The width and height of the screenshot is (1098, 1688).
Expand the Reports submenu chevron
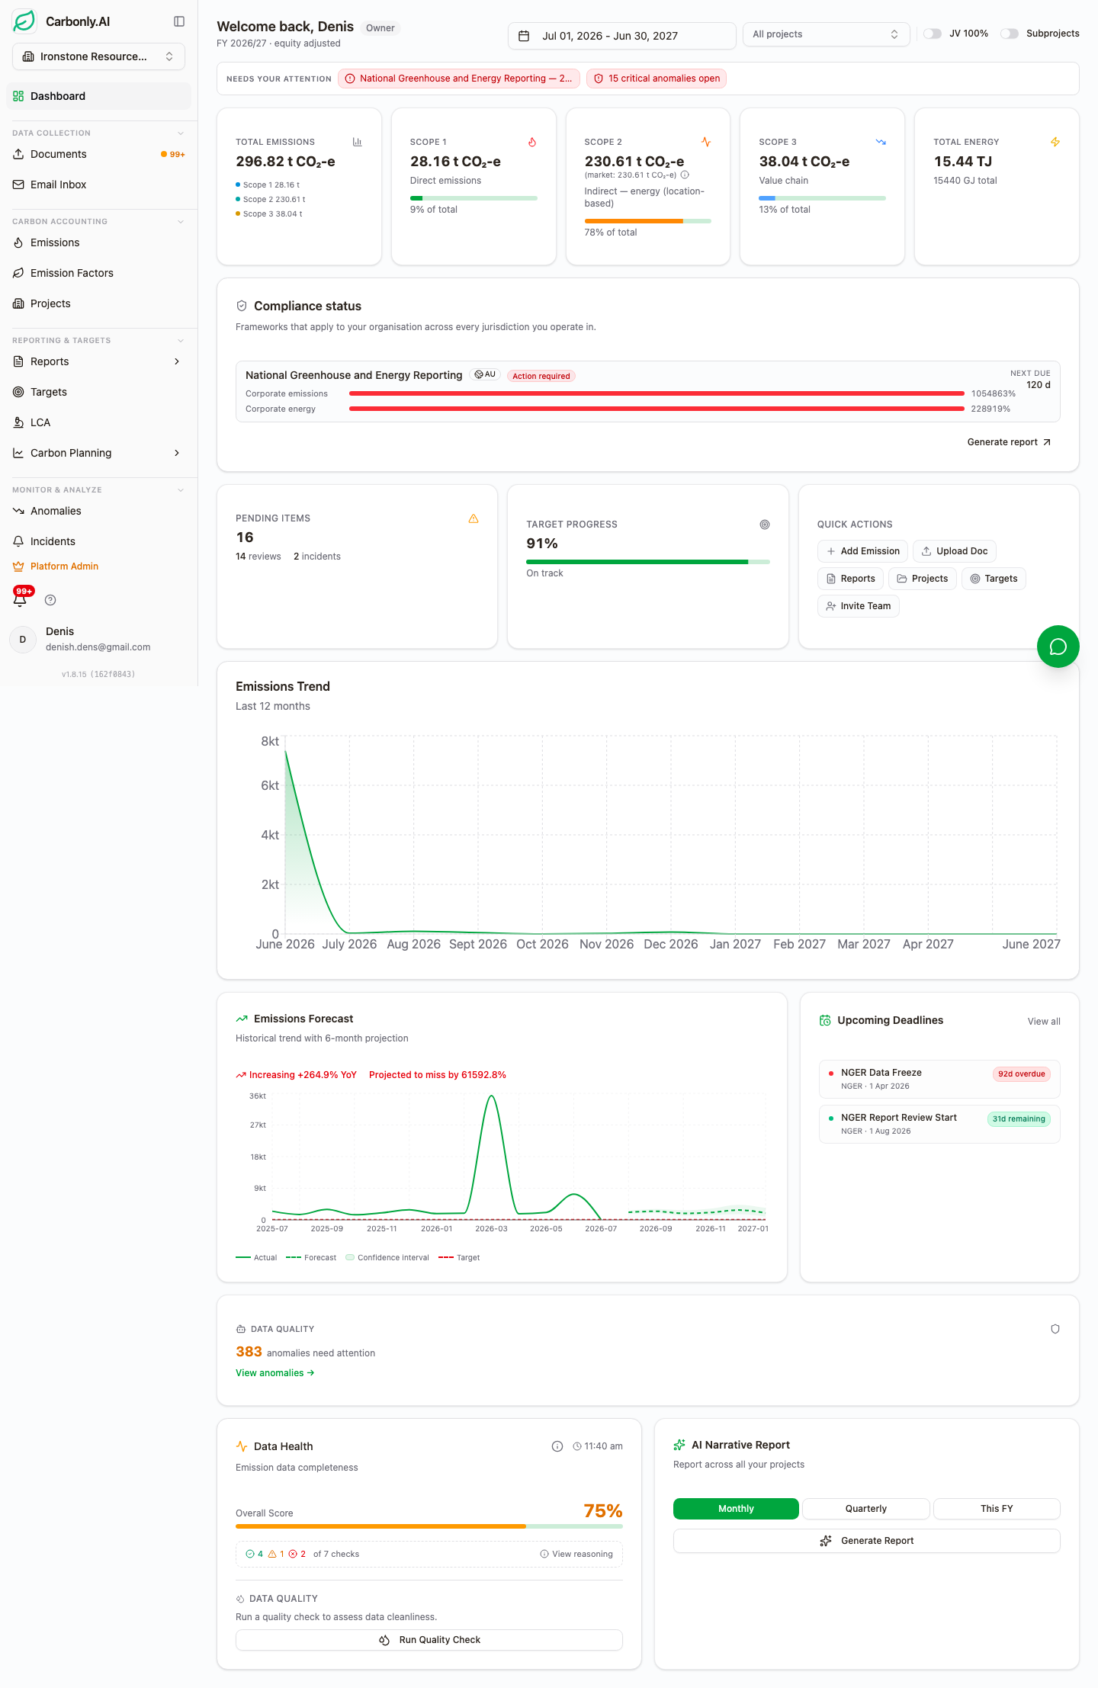[177, 361]
